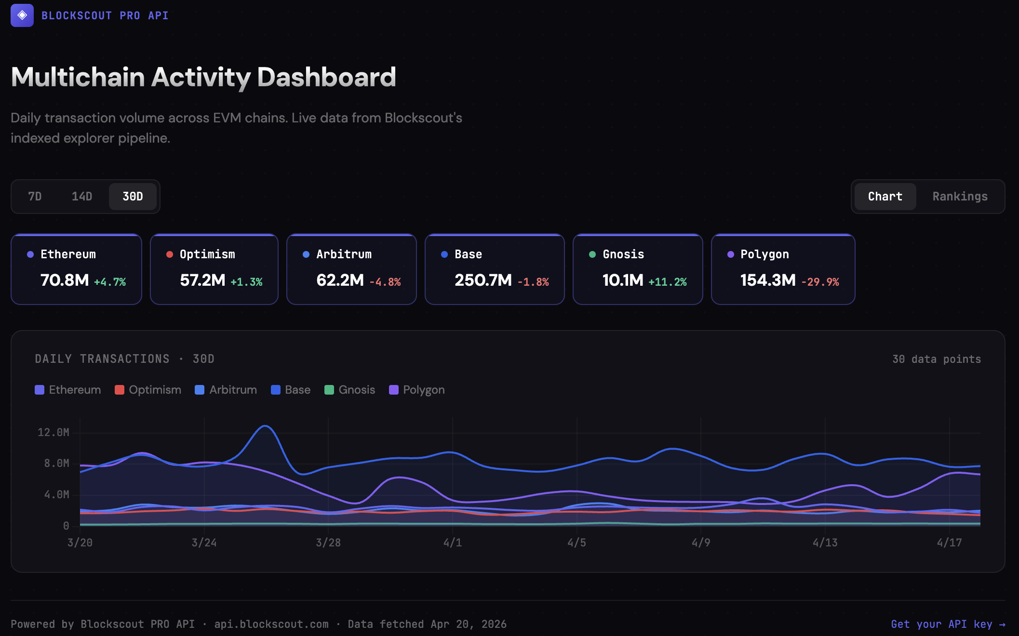Click the BLOCKSCOUT PRO API header text
Image resolution: width=1019 pixels, height=636 pixels.
(x=105, y=15)
